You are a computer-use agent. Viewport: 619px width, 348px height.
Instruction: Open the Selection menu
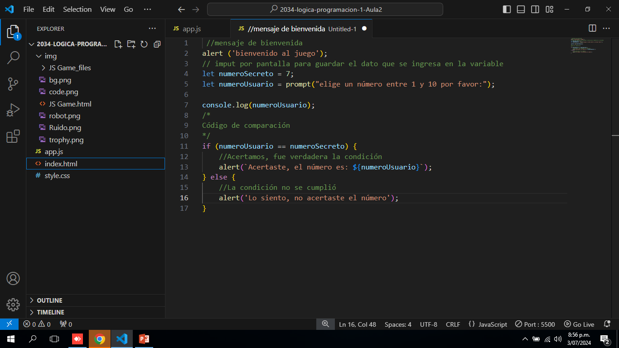[x=77, y=10]
